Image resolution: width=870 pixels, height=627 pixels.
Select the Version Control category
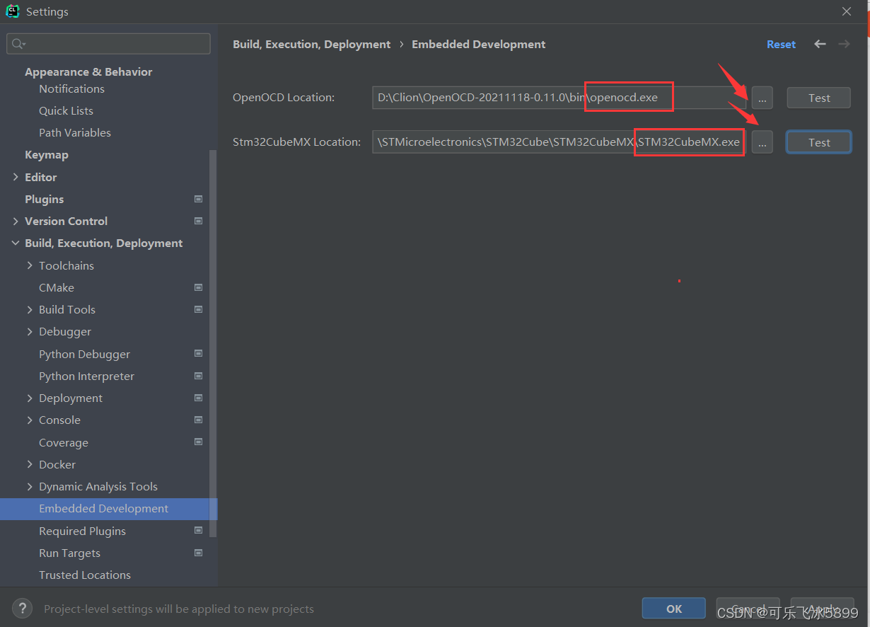[66, 221]
